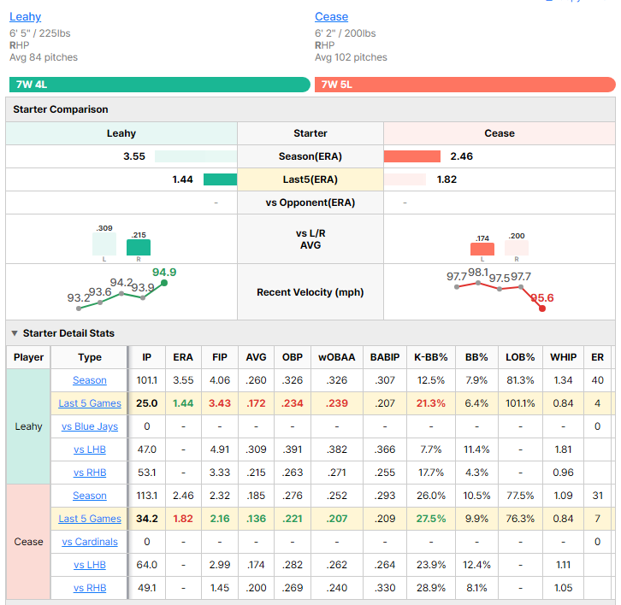Open the Leahy player profile link
The height and width of the screenshot is (605, 621).
25,16
